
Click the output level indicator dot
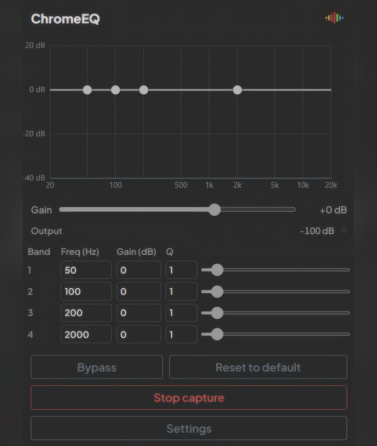[344, 231]
